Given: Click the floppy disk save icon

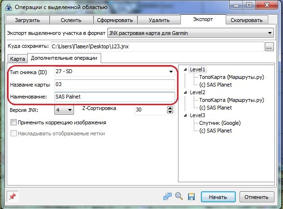Looking at the screenshot, I should click(191, 197).
